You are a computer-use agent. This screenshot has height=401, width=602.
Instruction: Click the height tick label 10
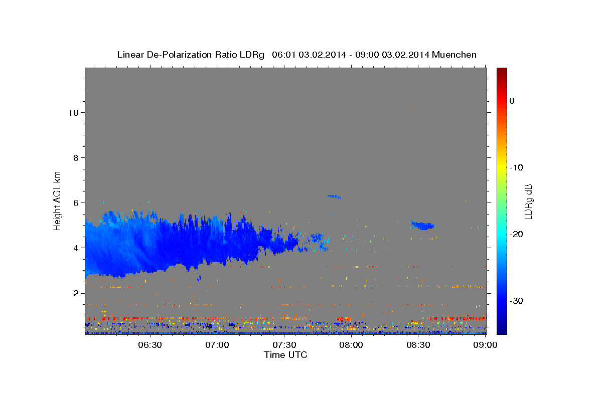74,112
